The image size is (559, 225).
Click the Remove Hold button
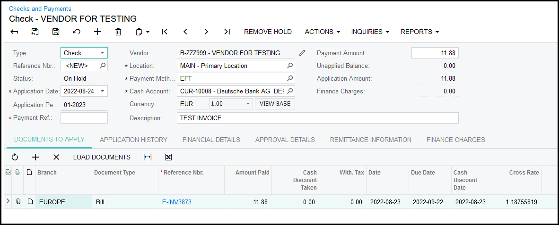click(268, 32)
